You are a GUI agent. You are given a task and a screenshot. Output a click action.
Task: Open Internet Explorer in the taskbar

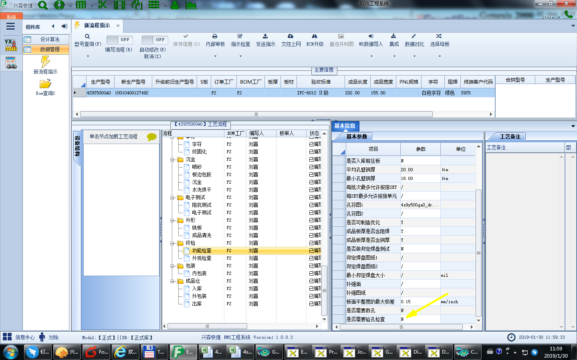point(125,352)
